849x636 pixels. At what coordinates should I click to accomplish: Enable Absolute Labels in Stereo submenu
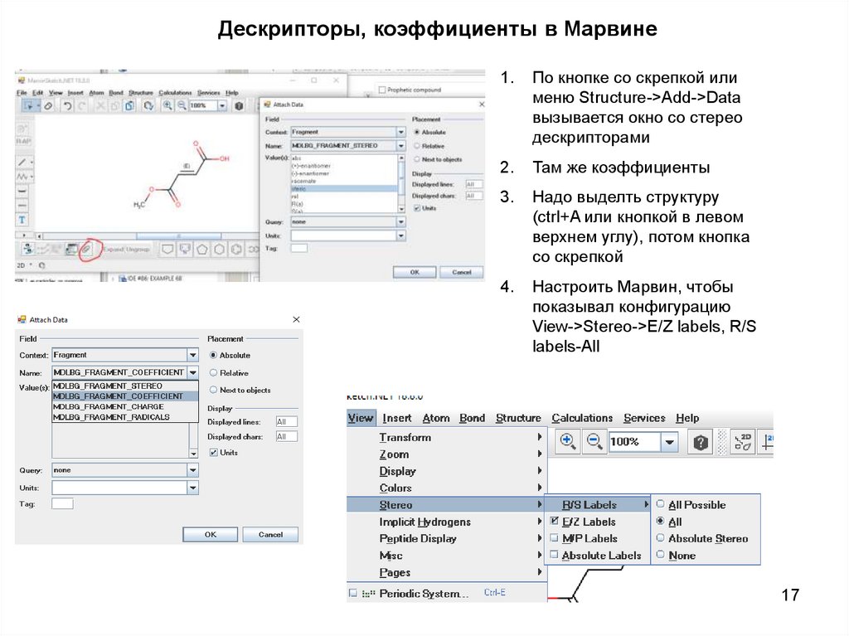[x=554, y=555]
